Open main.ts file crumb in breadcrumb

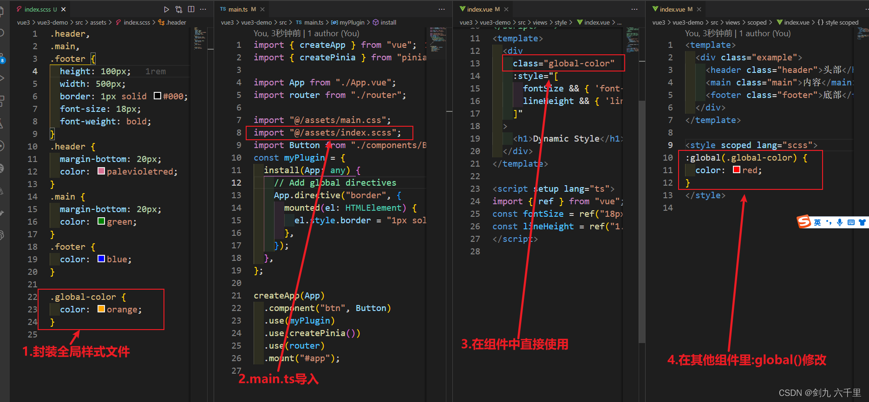coord(310,22)
